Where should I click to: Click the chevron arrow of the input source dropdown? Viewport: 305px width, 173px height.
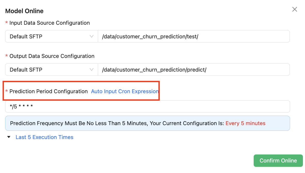(91, 37)
